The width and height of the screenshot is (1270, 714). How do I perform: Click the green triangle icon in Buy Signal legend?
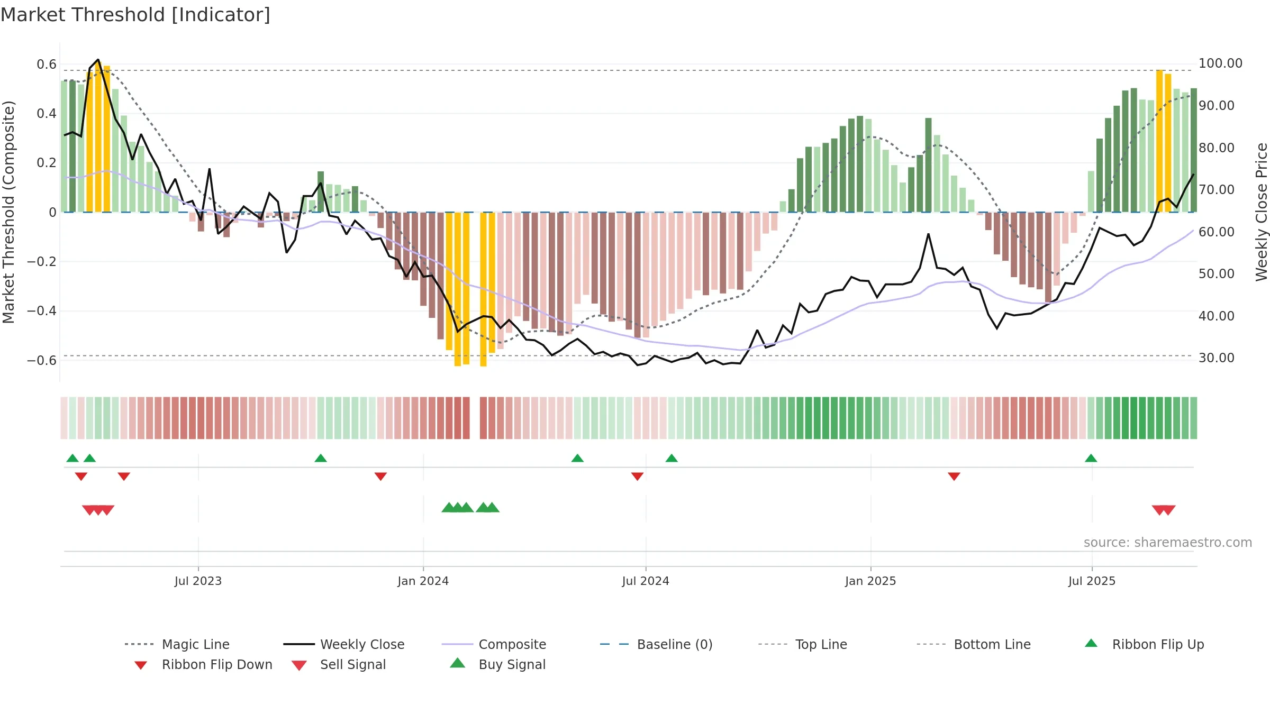[457, 663]
